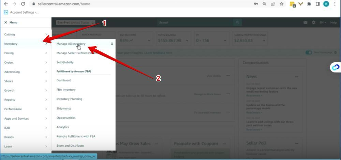Open Sell Globally submenu item

coord(65,62)
